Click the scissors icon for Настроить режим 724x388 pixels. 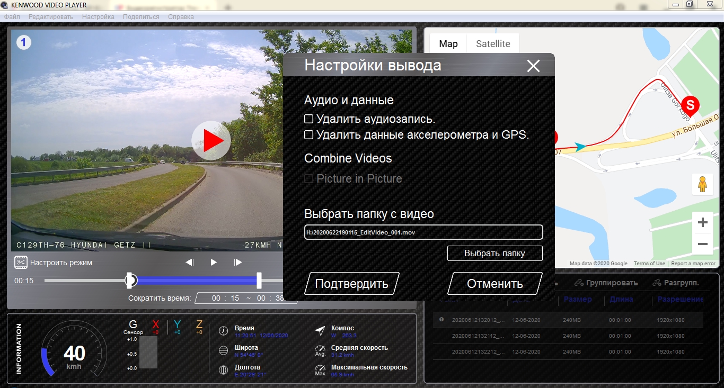21,262
